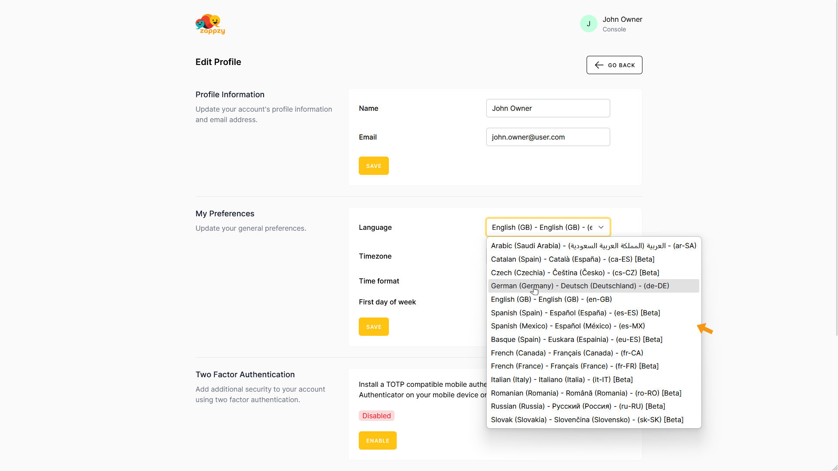This screenshot has width=838, height=471.
Task: Choose Russian (Russia) language option
Action: [577, 406]
